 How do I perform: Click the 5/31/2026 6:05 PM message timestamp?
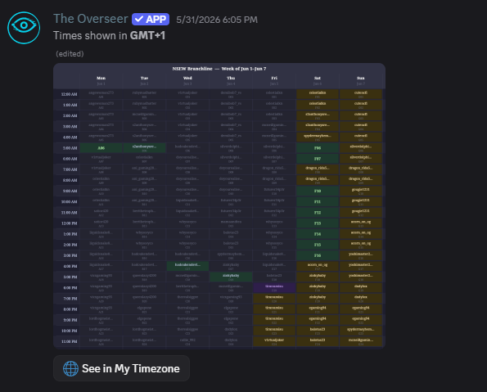[x=217, y=20]
